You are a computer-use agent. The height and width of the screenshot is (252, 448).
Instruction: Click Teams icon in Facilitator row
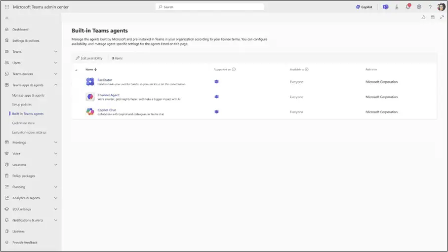216,82
